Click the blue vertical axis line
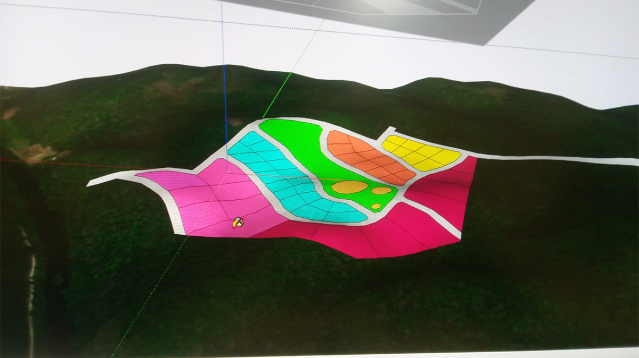Screen dimensions: 639x358 224,80
